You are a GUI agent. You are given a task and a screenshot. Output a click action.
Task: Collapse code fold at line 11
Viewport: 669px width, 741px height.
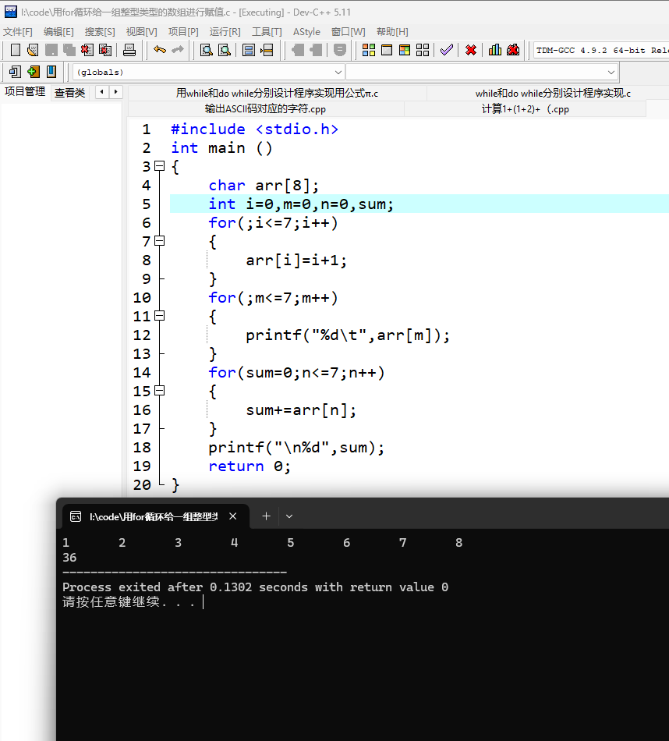(160, 315)
